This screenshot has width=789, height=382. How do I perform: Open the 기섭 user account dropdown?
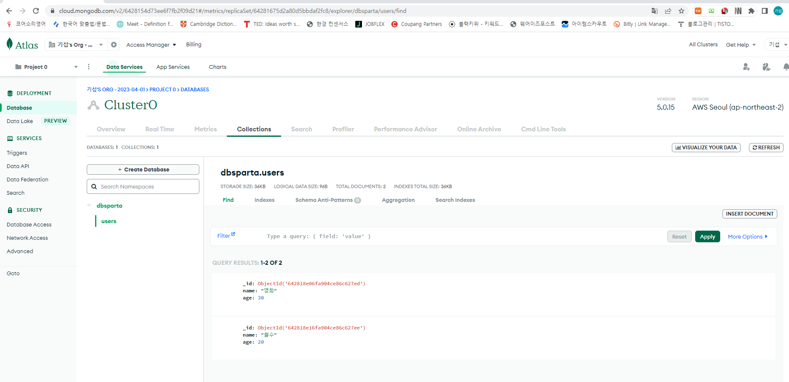777,45
